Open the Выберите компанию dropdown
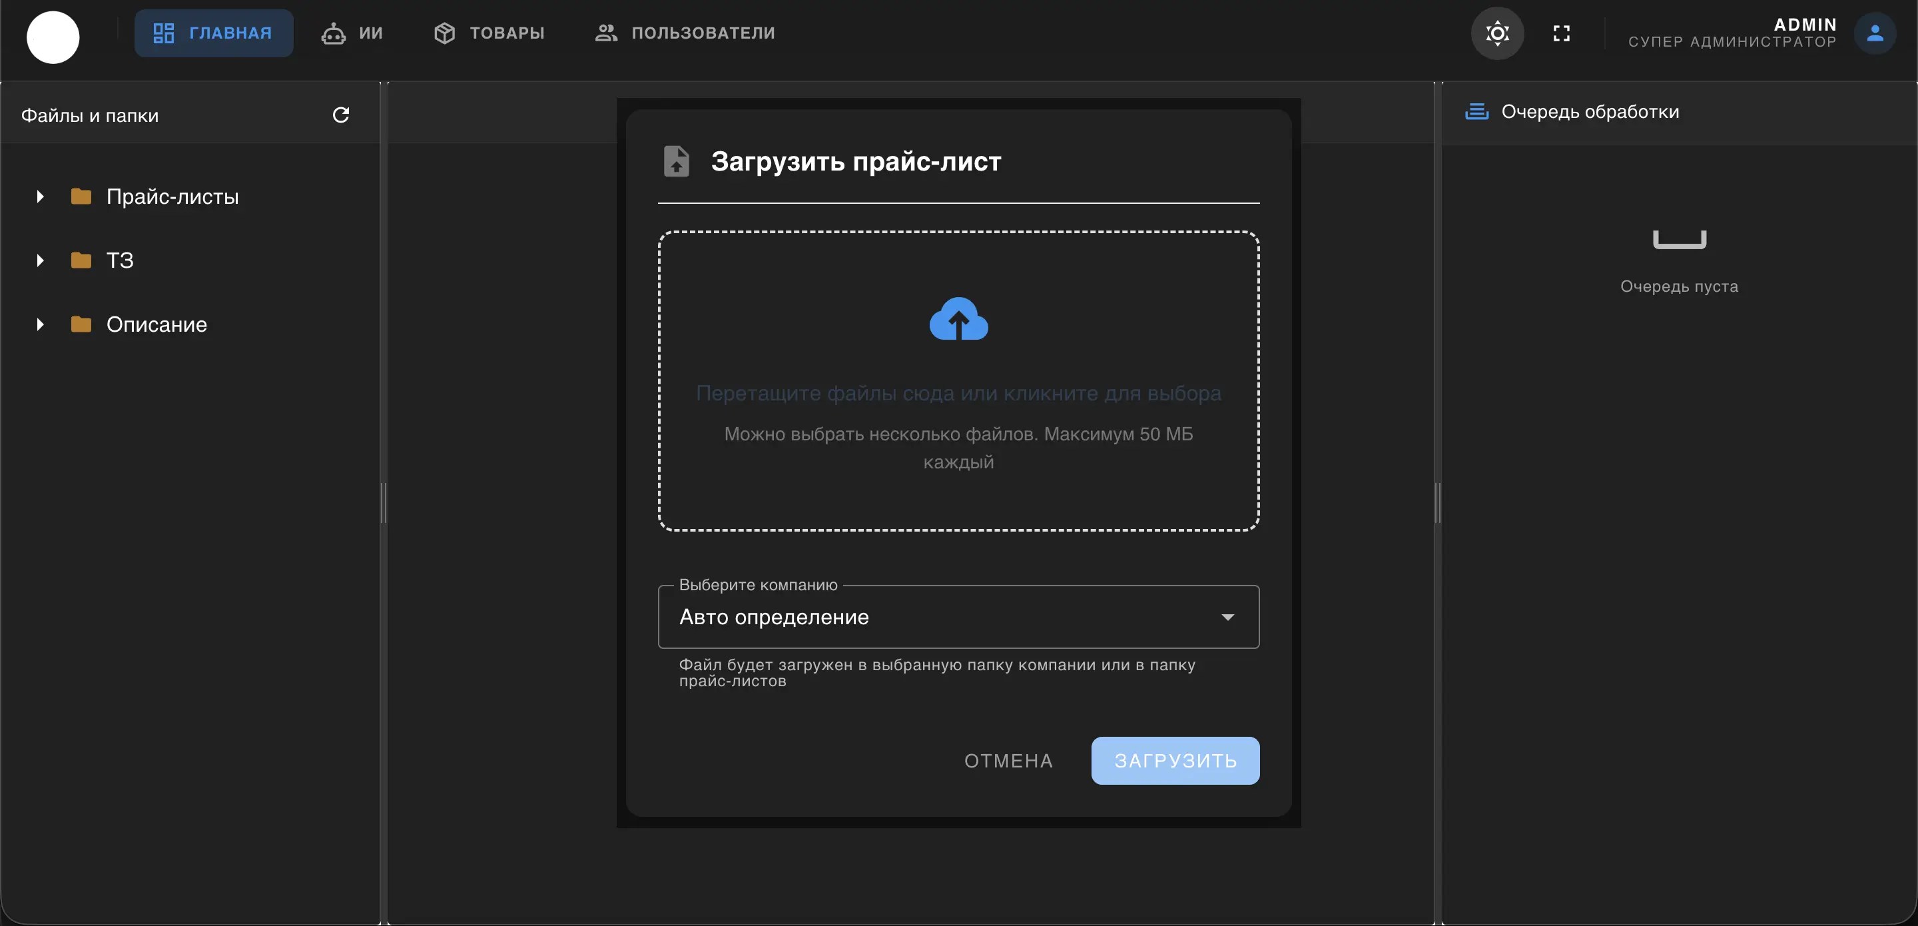This screenshot has height=926, width=1918. tap(958, 617)
